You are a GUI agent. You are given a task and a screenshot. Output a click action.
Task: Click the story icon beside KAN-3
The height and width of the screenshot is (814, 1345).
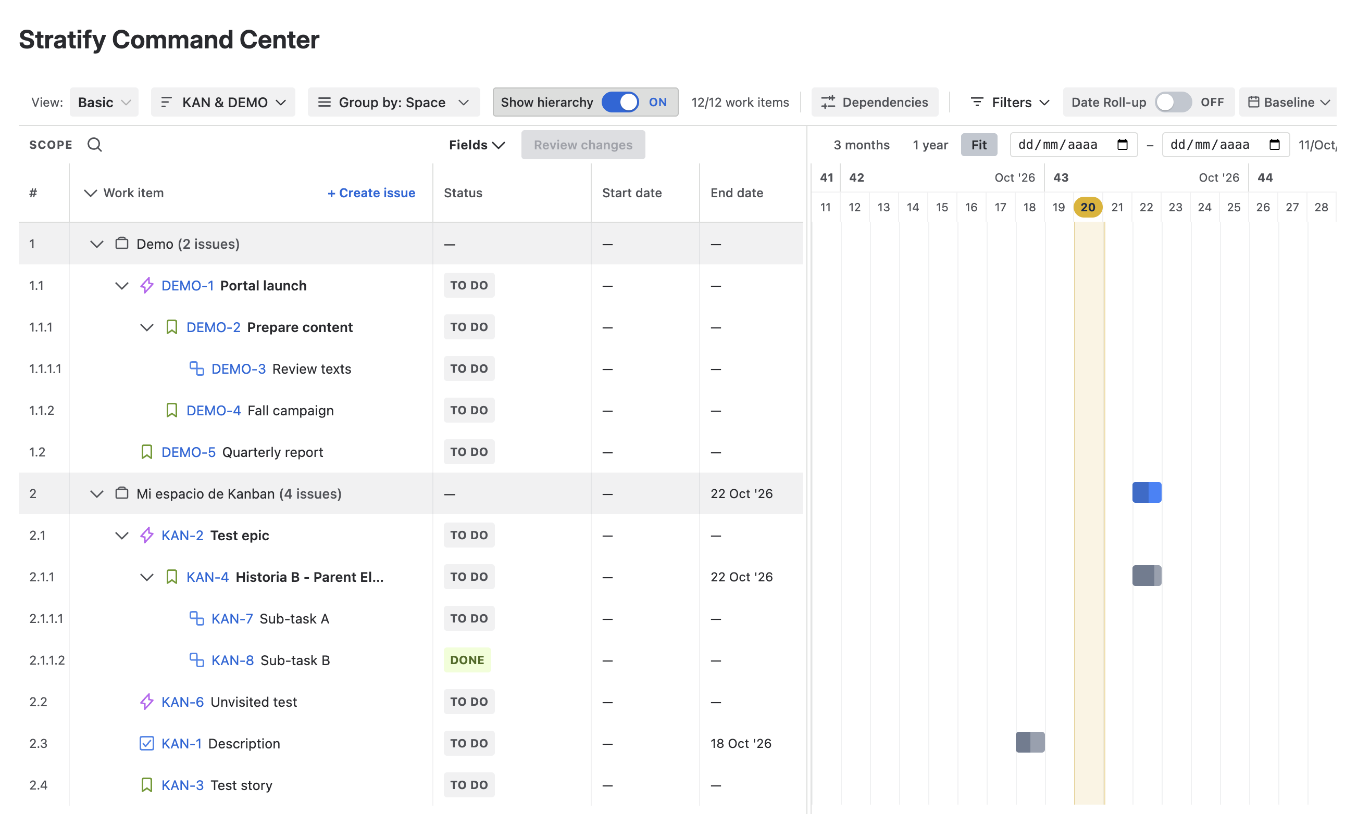tap(146, 785)
